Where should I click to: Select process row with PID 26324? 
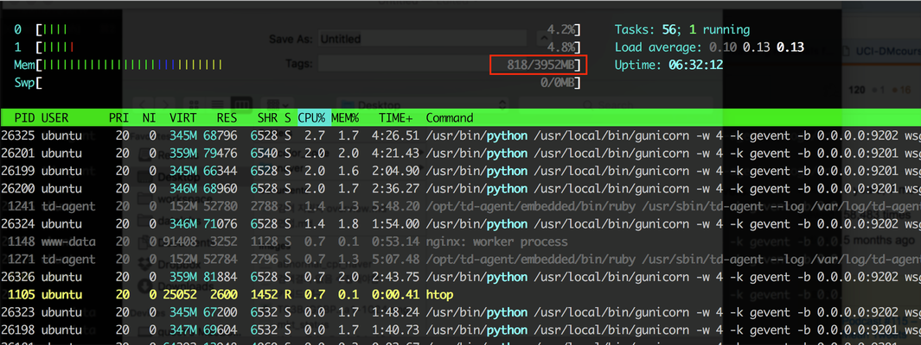460,223
